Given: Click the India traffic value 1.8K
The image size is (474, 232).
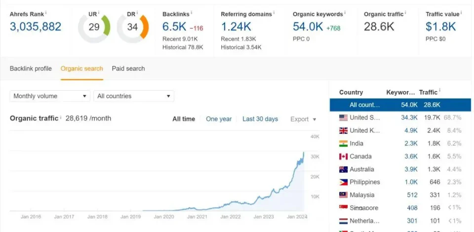Looking at the screenshot, I should [434, 144].
